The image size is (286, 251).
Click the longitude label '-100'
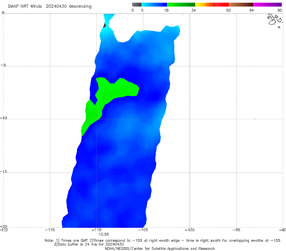pyautogui.click(x=189, y=230)
